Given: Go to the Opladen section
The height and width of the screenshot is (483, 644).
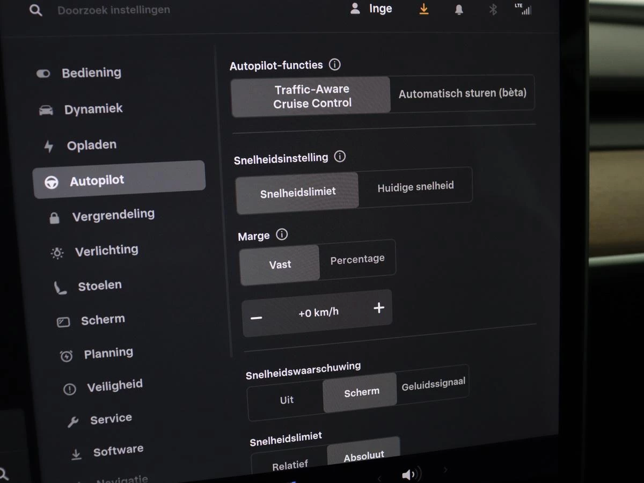Looking at the screenshot, I should click(91, 145).
